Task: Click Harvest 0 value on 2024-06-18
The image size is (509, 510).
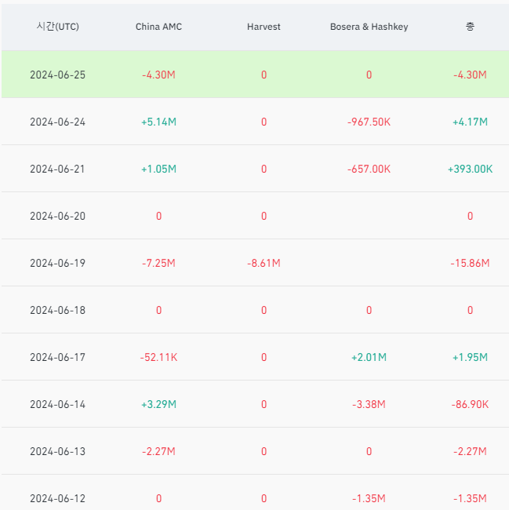Action: click(264, 310)
